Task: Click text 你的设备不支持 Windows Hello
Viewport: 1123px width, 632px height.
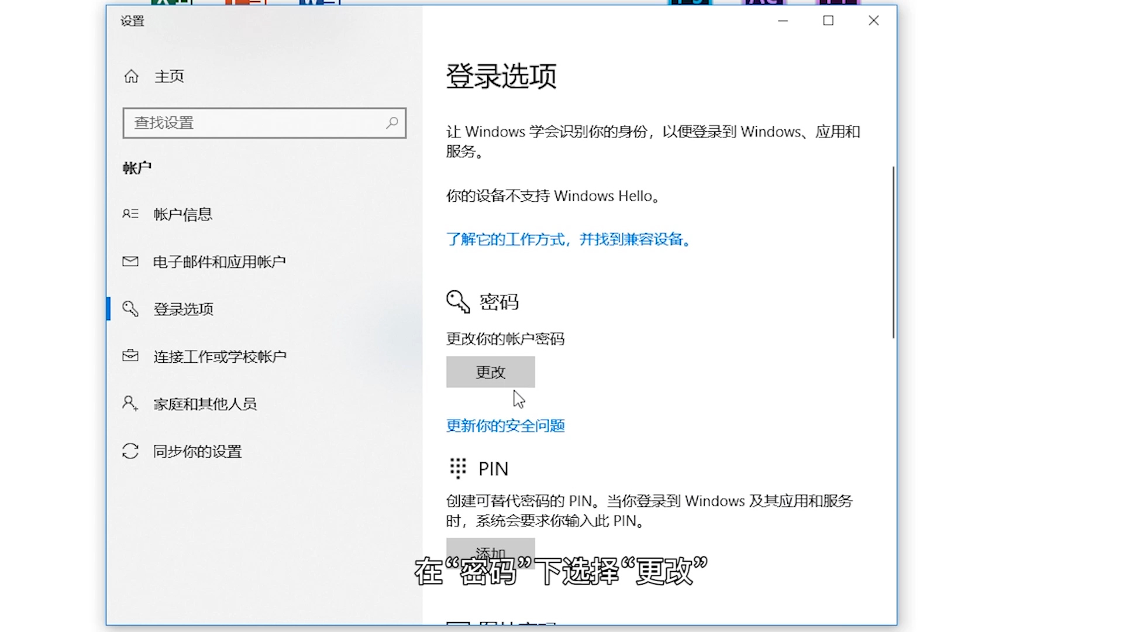Action: (553, 196)
